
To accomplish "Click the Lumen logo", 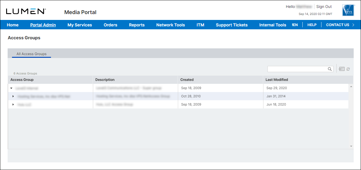I will coord(26,11).
